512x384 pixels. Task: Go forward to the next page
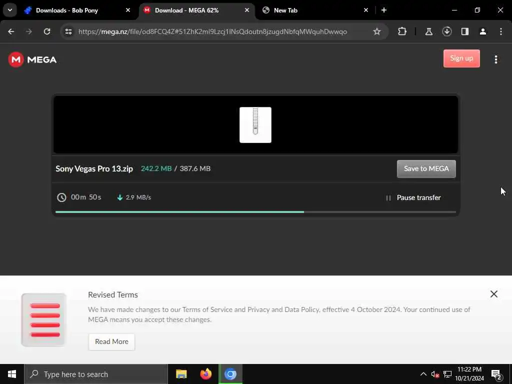pos(29,31)
